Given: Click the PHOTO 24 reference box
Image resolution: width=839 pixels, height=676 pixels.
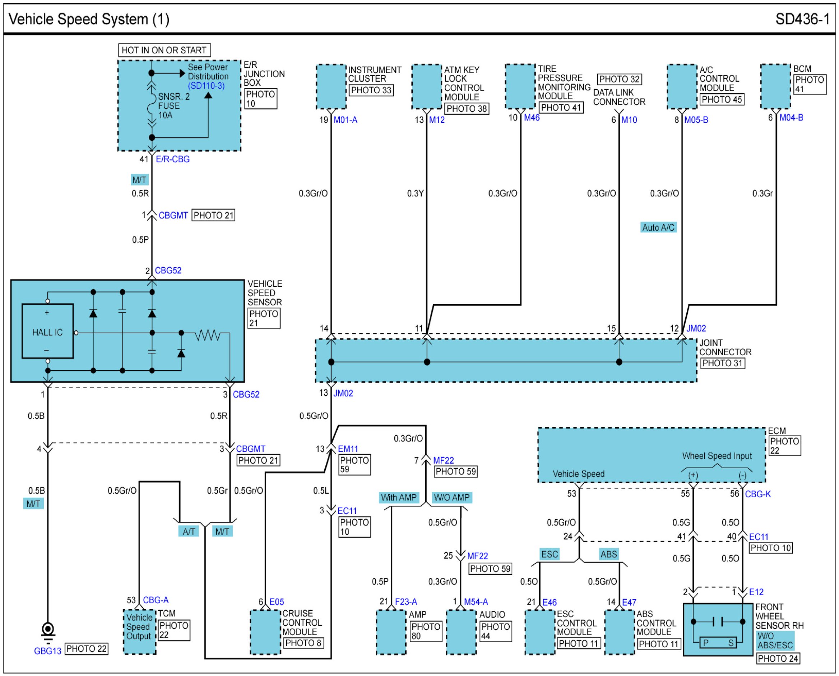Looking at the screenshot, I should [x=778, y=658].
